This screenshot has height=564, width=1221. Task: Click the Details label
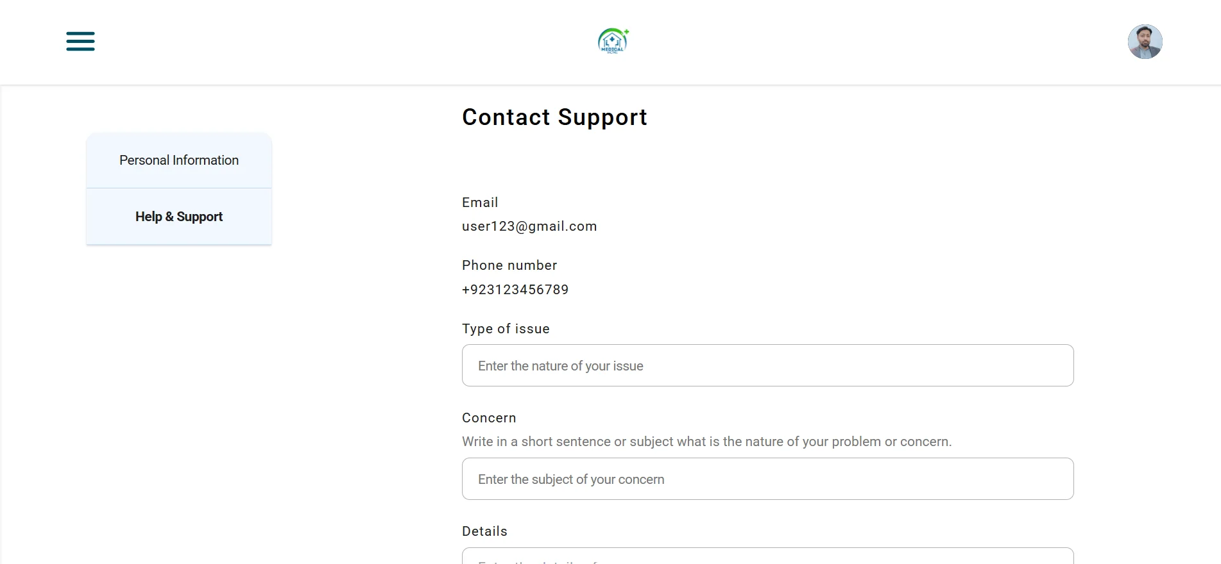click(484, 531)
